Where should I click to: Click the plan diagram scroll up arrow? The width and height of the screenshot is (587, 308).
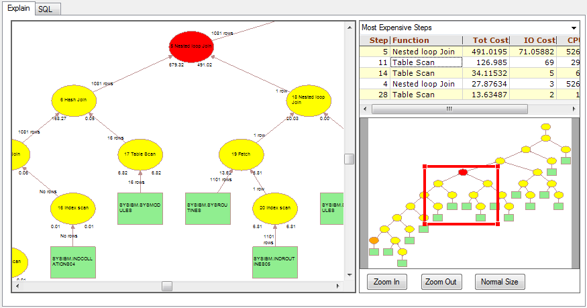pyautogui.click(x=350, y=28)
